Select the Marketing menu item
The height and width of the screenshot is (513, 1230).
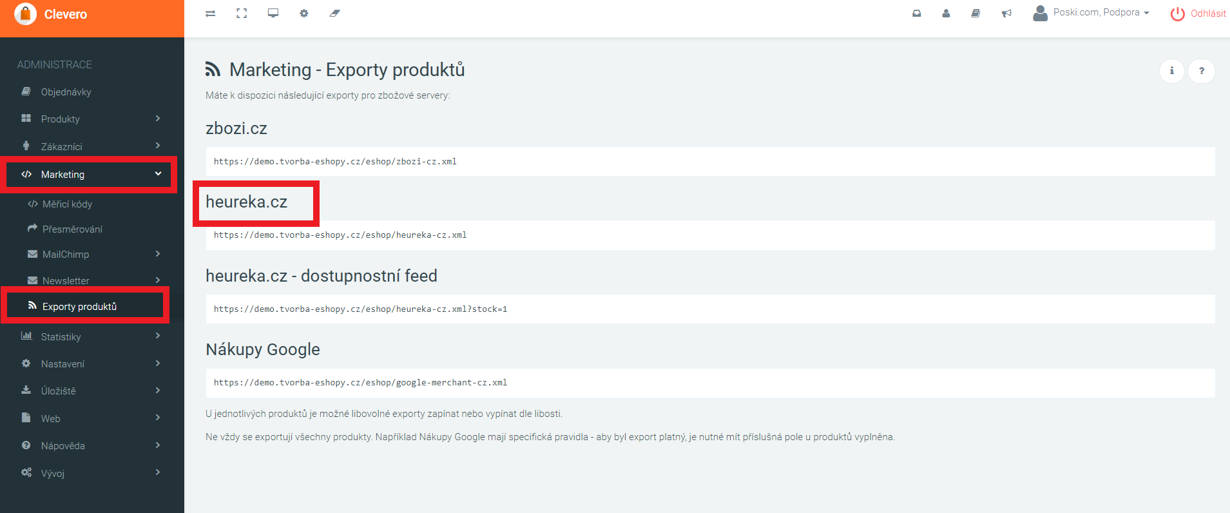[x=62, y=175]
